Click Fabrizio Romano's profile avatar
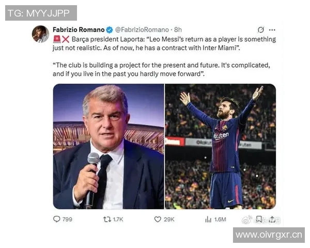 [x=40, y=34]
